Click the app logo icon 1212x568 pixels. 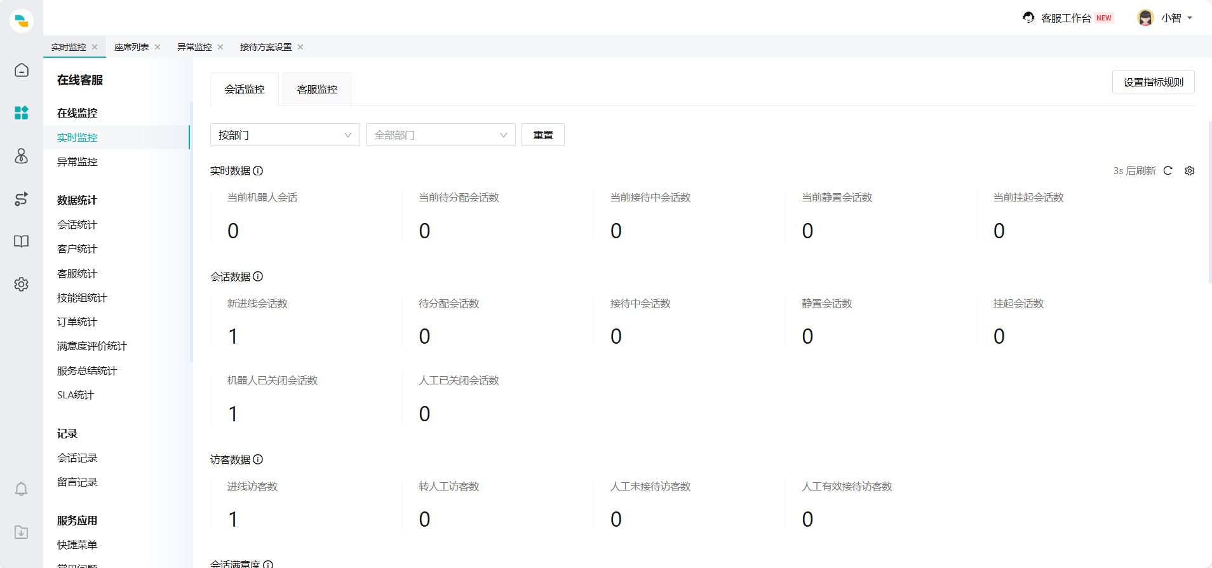click(22, 21)
